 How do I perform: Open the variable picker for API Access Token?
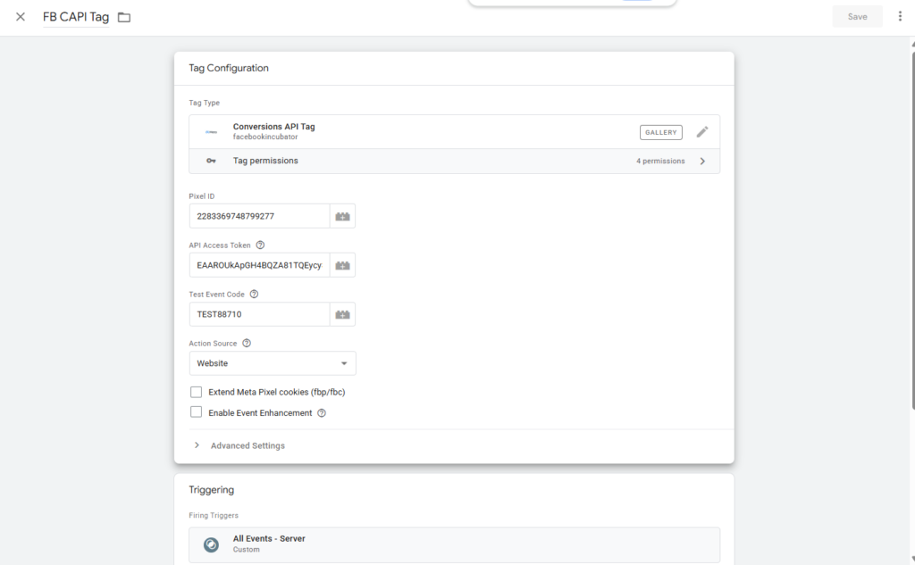pos(344,264)
